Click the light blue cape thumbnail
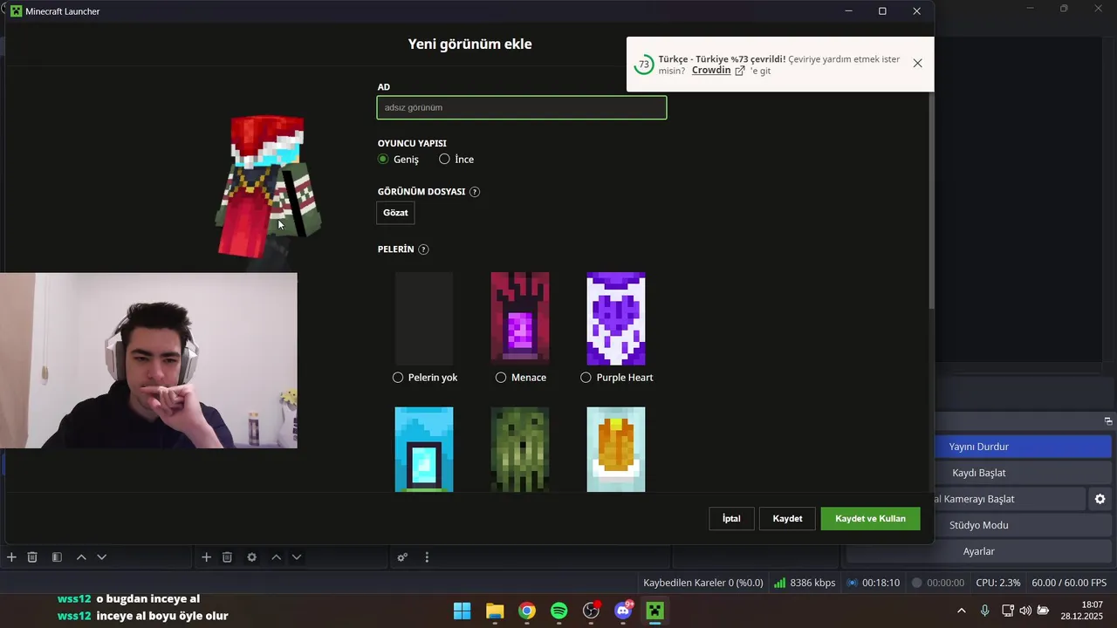Screen dimensions: 1117x628 coord(424,449)
